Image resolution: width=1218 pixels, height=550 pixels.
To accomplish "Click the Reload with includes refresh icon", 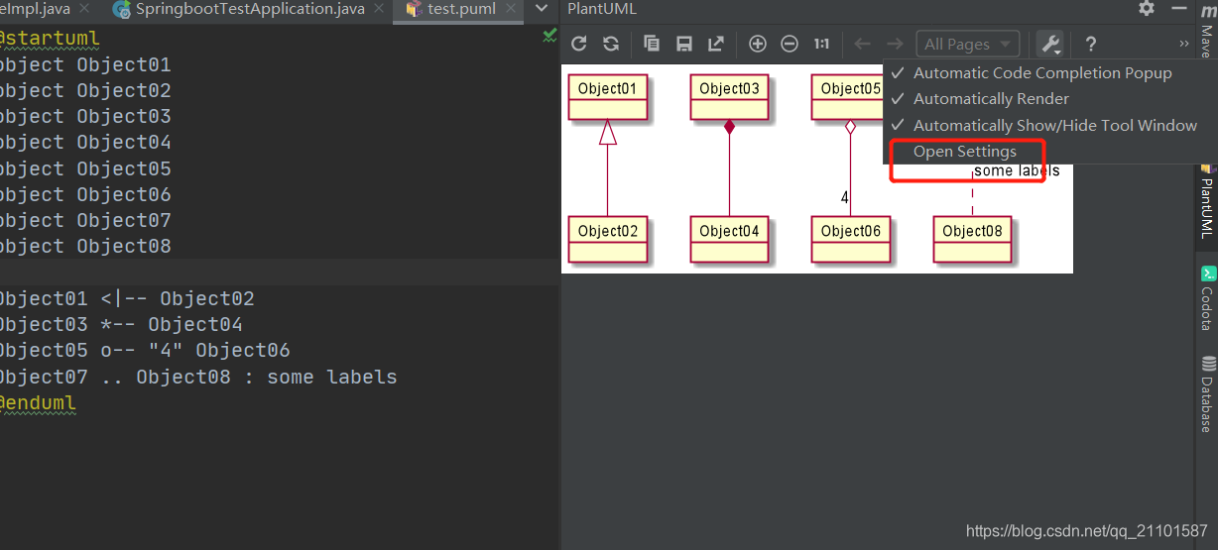I will tap(611, 44).
